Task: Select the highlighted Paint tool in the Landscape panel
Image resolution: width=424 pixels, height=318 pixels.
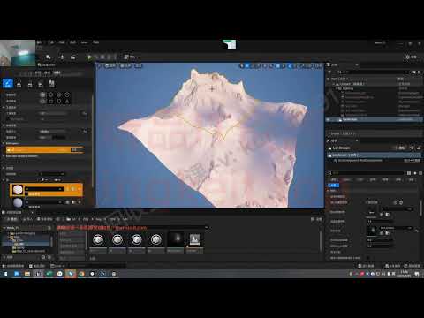Action: [8, 84]
